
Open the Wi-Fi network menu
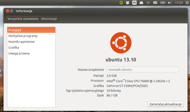tap(148, 3)
